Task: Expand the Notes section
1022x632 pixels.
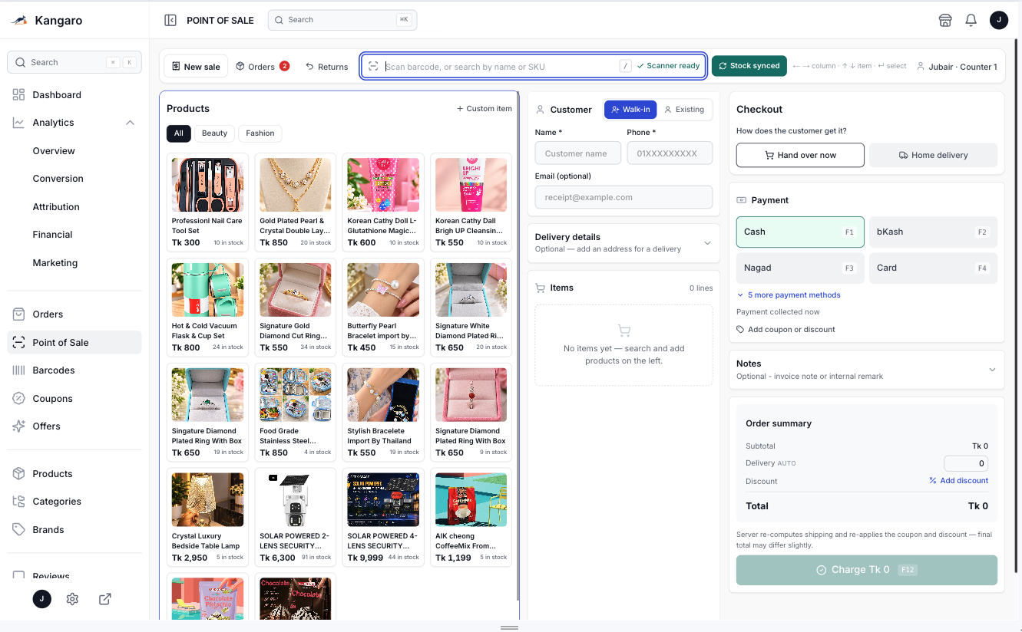Action: [866, 370]
